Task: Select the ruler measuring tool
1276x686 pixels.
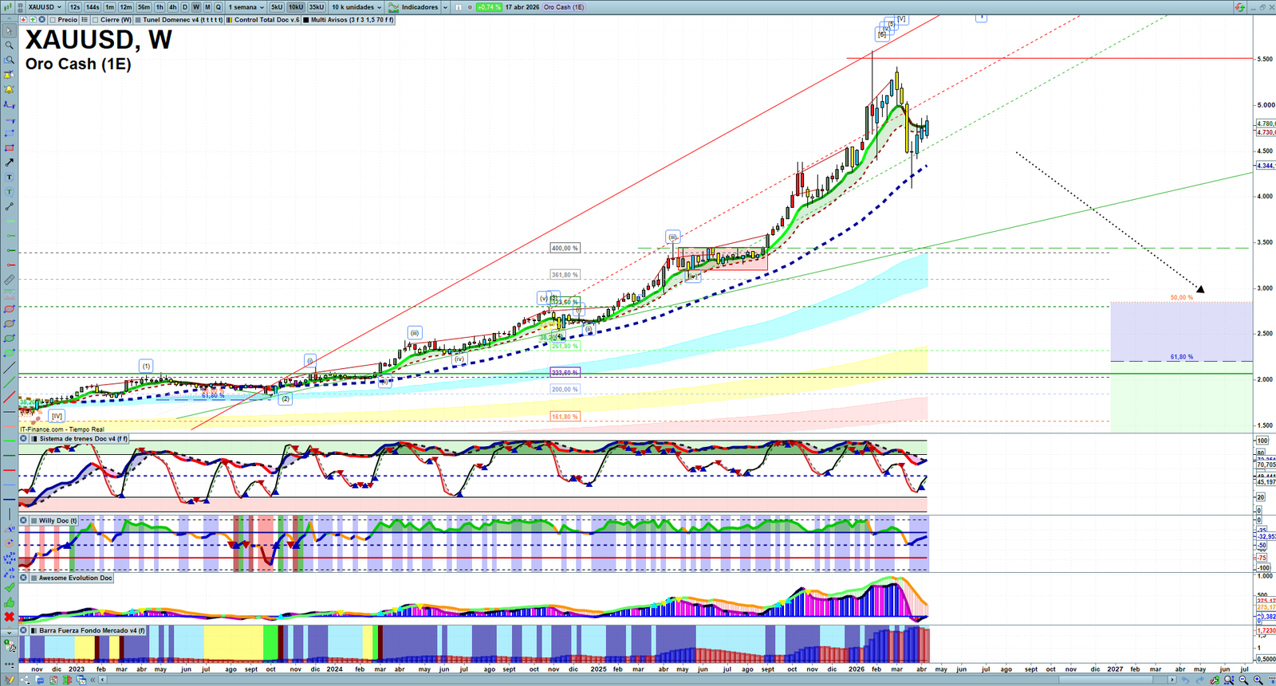Action: [x=9, y=280]
